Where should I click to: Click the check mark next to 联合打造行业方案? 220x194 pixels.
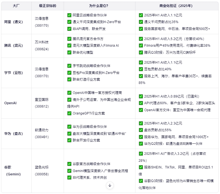pyautogui.click(x=69, y=79)
